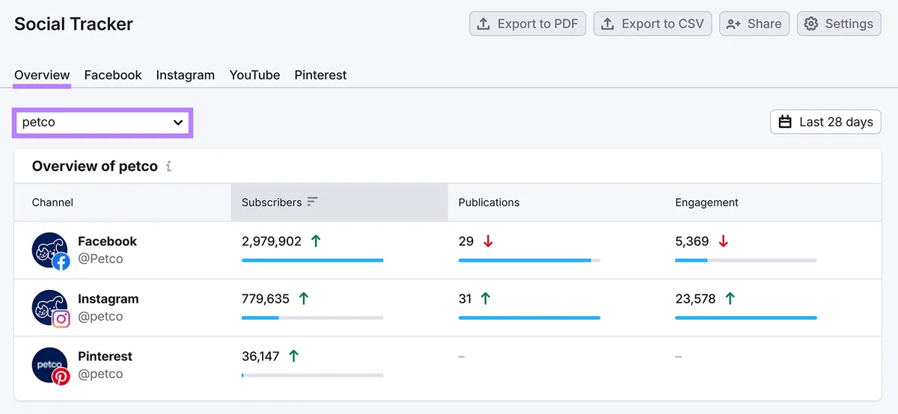The width and height of the screenshot is (898, 414).
Task: Click the Export to CSV button
Action: click(653, 23)
